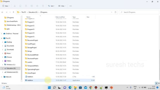Select This PC in the address breadcrumb
The width and height of the screenshot is (160, 90).
click(24, 12)
